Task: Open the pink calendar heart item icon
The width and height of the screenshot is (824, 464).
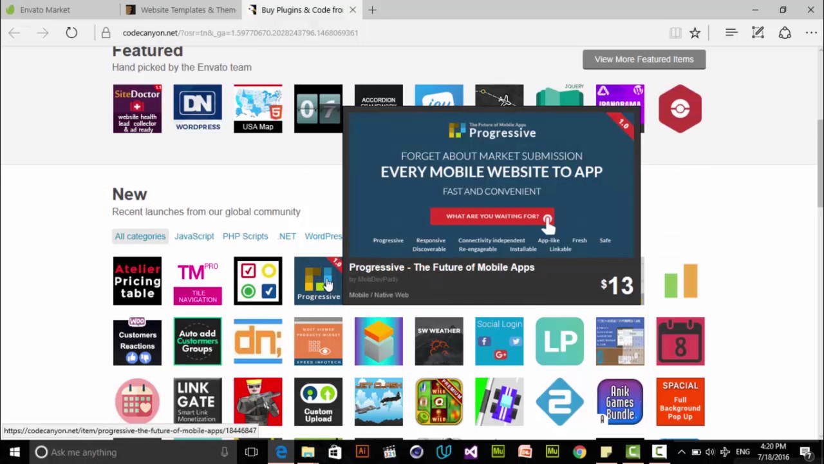Action: 137,402
